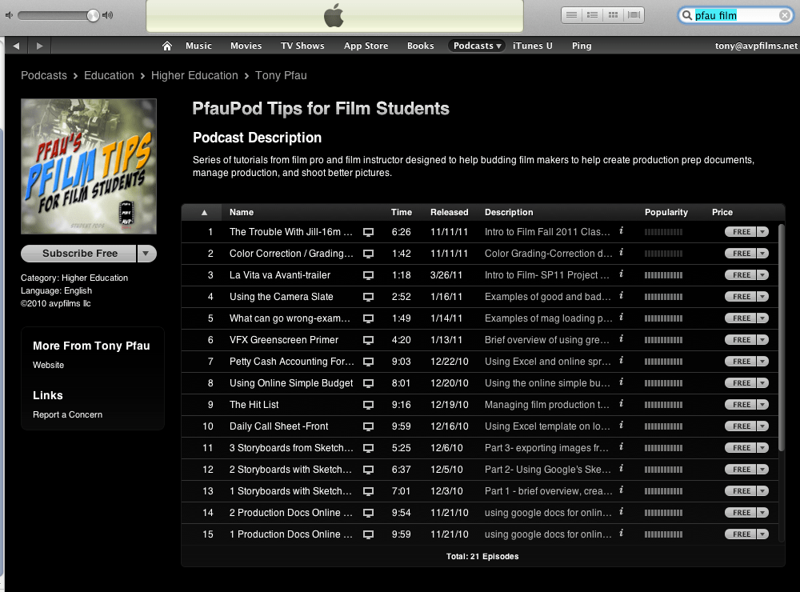Adjust the volume slider knob
The image size is (800, 592).
pos(93,15)
